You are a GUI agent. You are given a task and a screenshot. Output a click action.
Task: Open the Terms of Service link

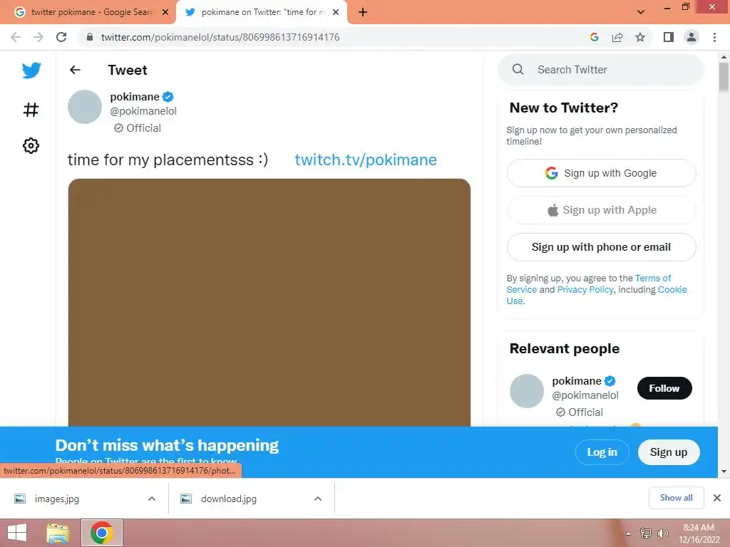(x=653, y=278)
